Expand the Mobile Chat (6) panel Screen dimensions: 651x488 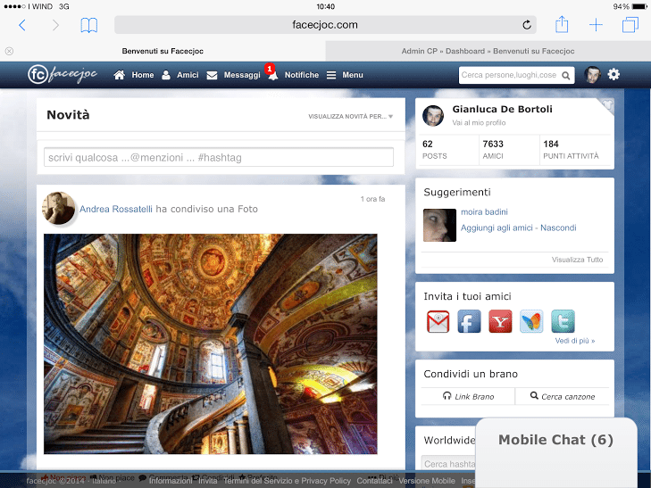click(x=555, y=440)
